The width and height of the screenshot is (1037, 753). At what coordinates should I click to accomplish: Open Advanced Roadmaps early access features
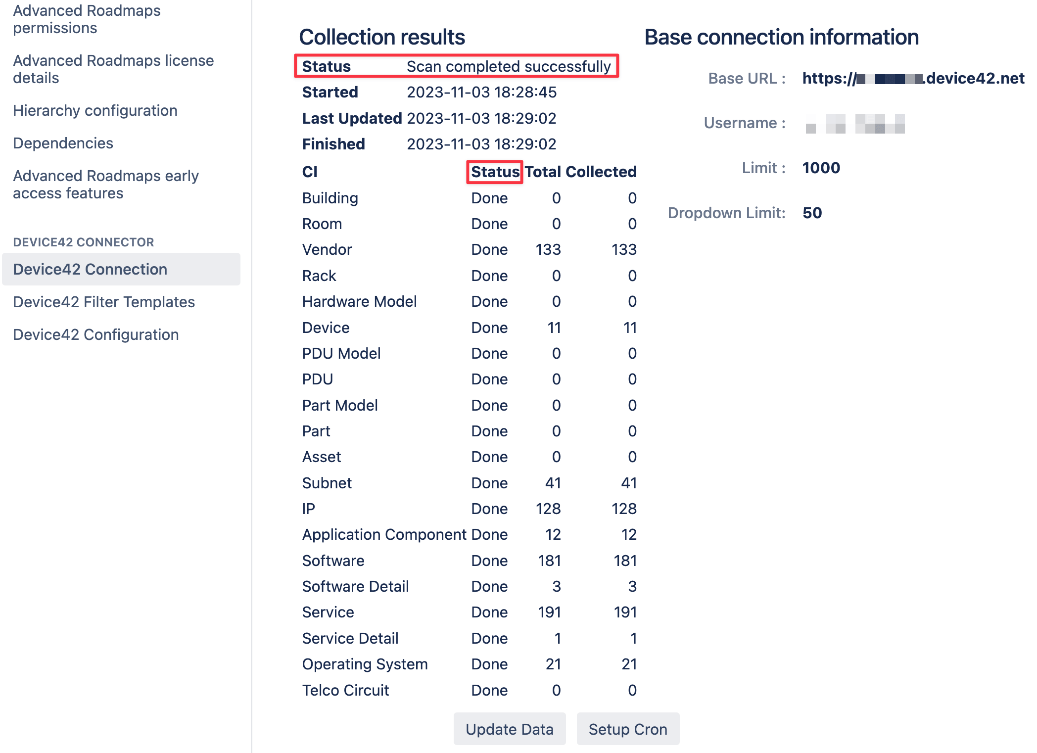coord(105,184)
